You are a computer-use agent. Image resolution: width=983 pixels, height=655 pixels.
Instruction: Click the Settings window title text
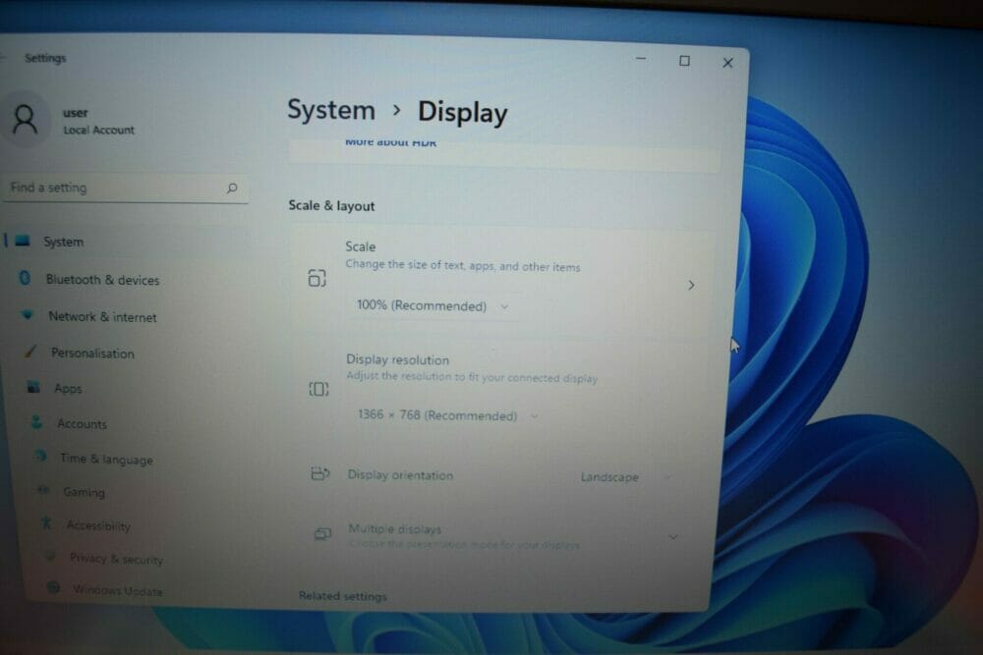click(x=45, y=58)
